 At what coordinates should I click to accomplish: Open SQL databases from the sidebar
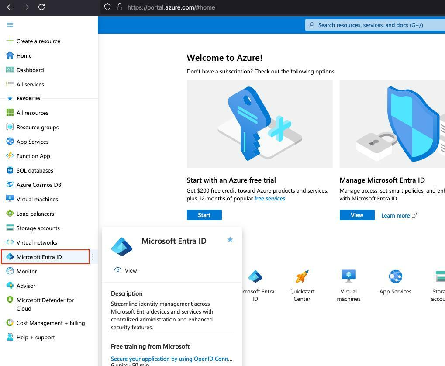pyautogui.click(x=34, y=170)
